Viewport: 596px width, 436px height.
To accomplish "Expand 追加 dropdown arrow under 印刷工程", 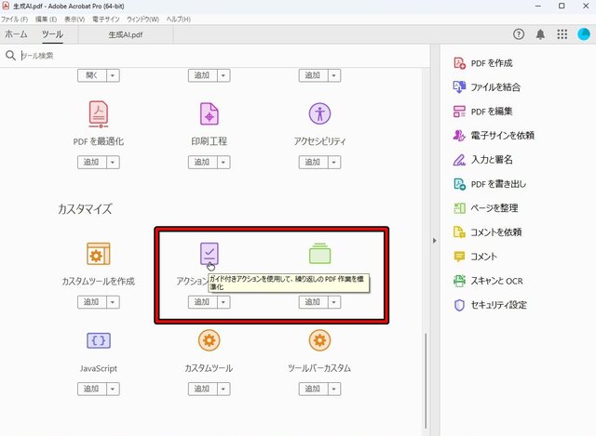I will tap(223, 162).
